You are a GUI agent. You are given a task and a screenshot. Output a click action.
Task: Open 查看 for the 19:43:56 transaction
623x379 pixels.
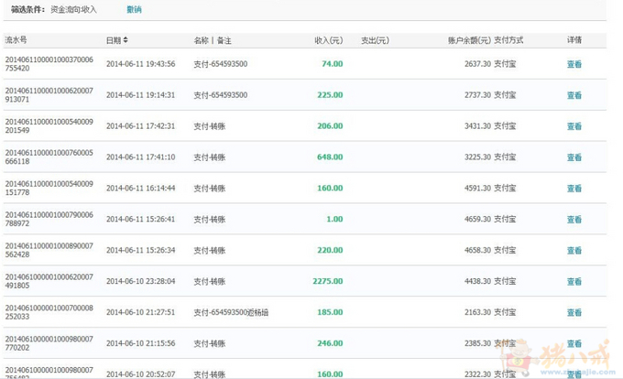click(x=574, y=64)
